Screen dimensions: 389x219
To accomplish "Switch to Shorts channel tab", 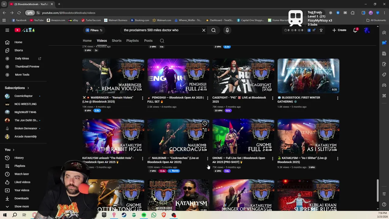I will click(116, 41).
